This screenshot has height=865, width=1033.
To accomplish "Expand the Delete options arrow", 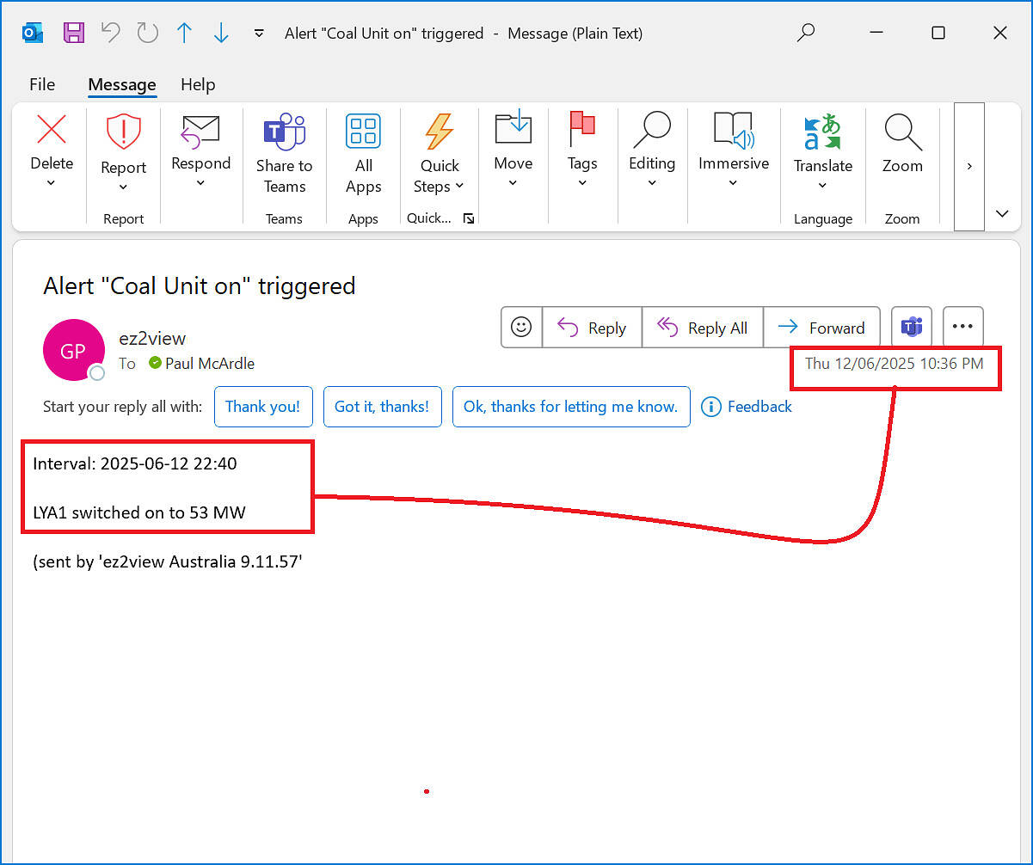I will pos(51,183).
